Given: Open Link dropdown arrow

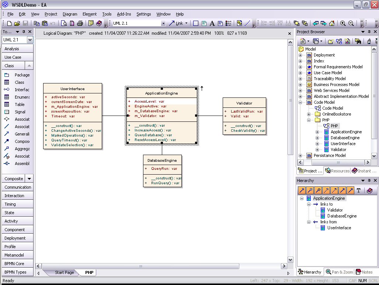Looking at the screenshot, I should [x=186, y=23].
